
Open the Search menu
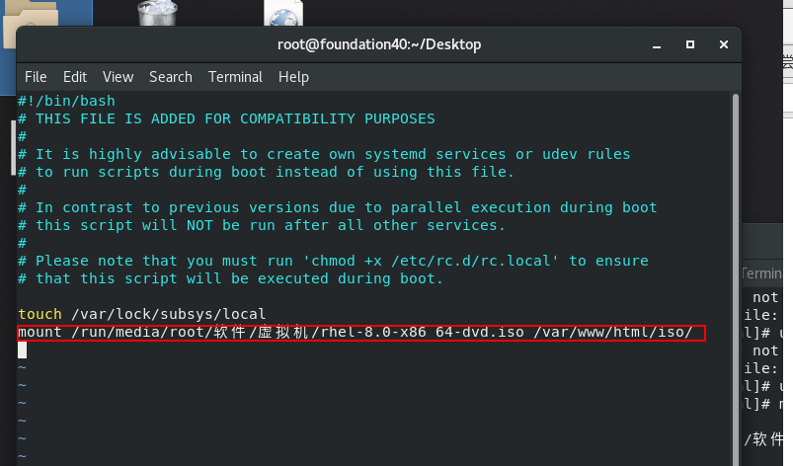point(171,77)
